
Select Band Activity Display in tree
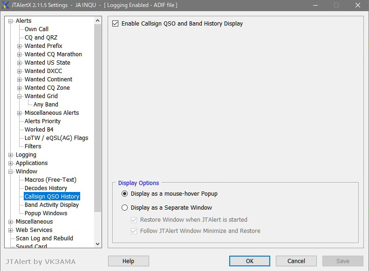tap(52, 205)
